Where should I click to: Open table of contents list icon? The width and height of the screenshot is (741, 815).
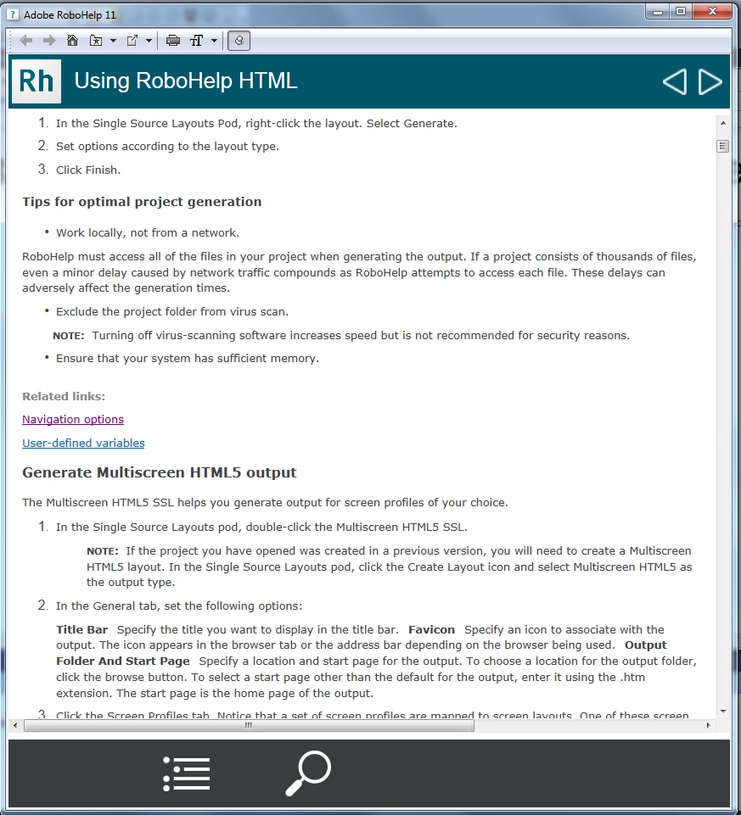tap(187, 774)
